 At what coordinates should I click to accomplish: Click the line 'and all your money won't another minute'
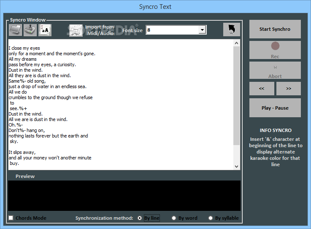coord(50,158)
